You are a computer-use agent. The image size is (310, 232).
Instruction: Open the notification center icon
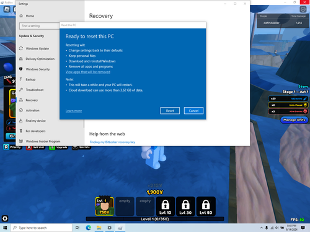point(303,228)
